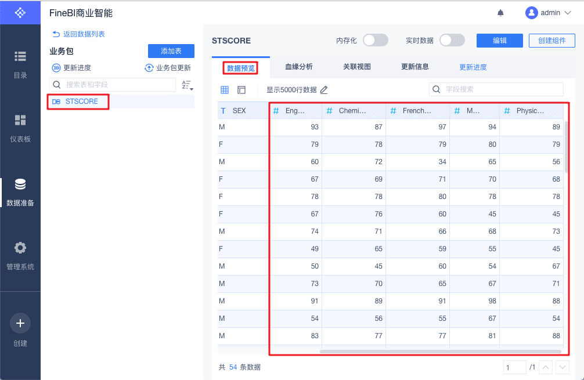
Task: Click the next page down arrow
Action: 562,367
